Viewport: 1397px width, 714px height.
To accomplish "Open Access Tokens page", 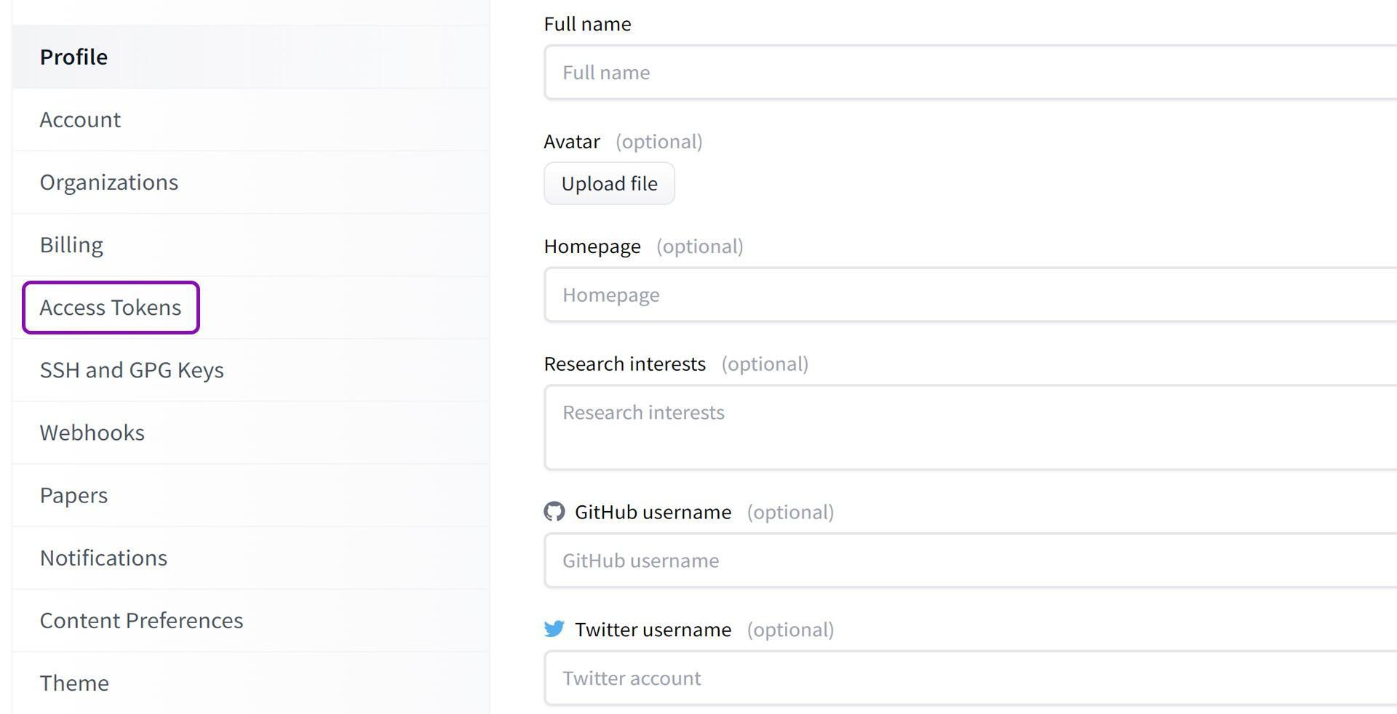I will pyautogui.click(x=111, y=308).
